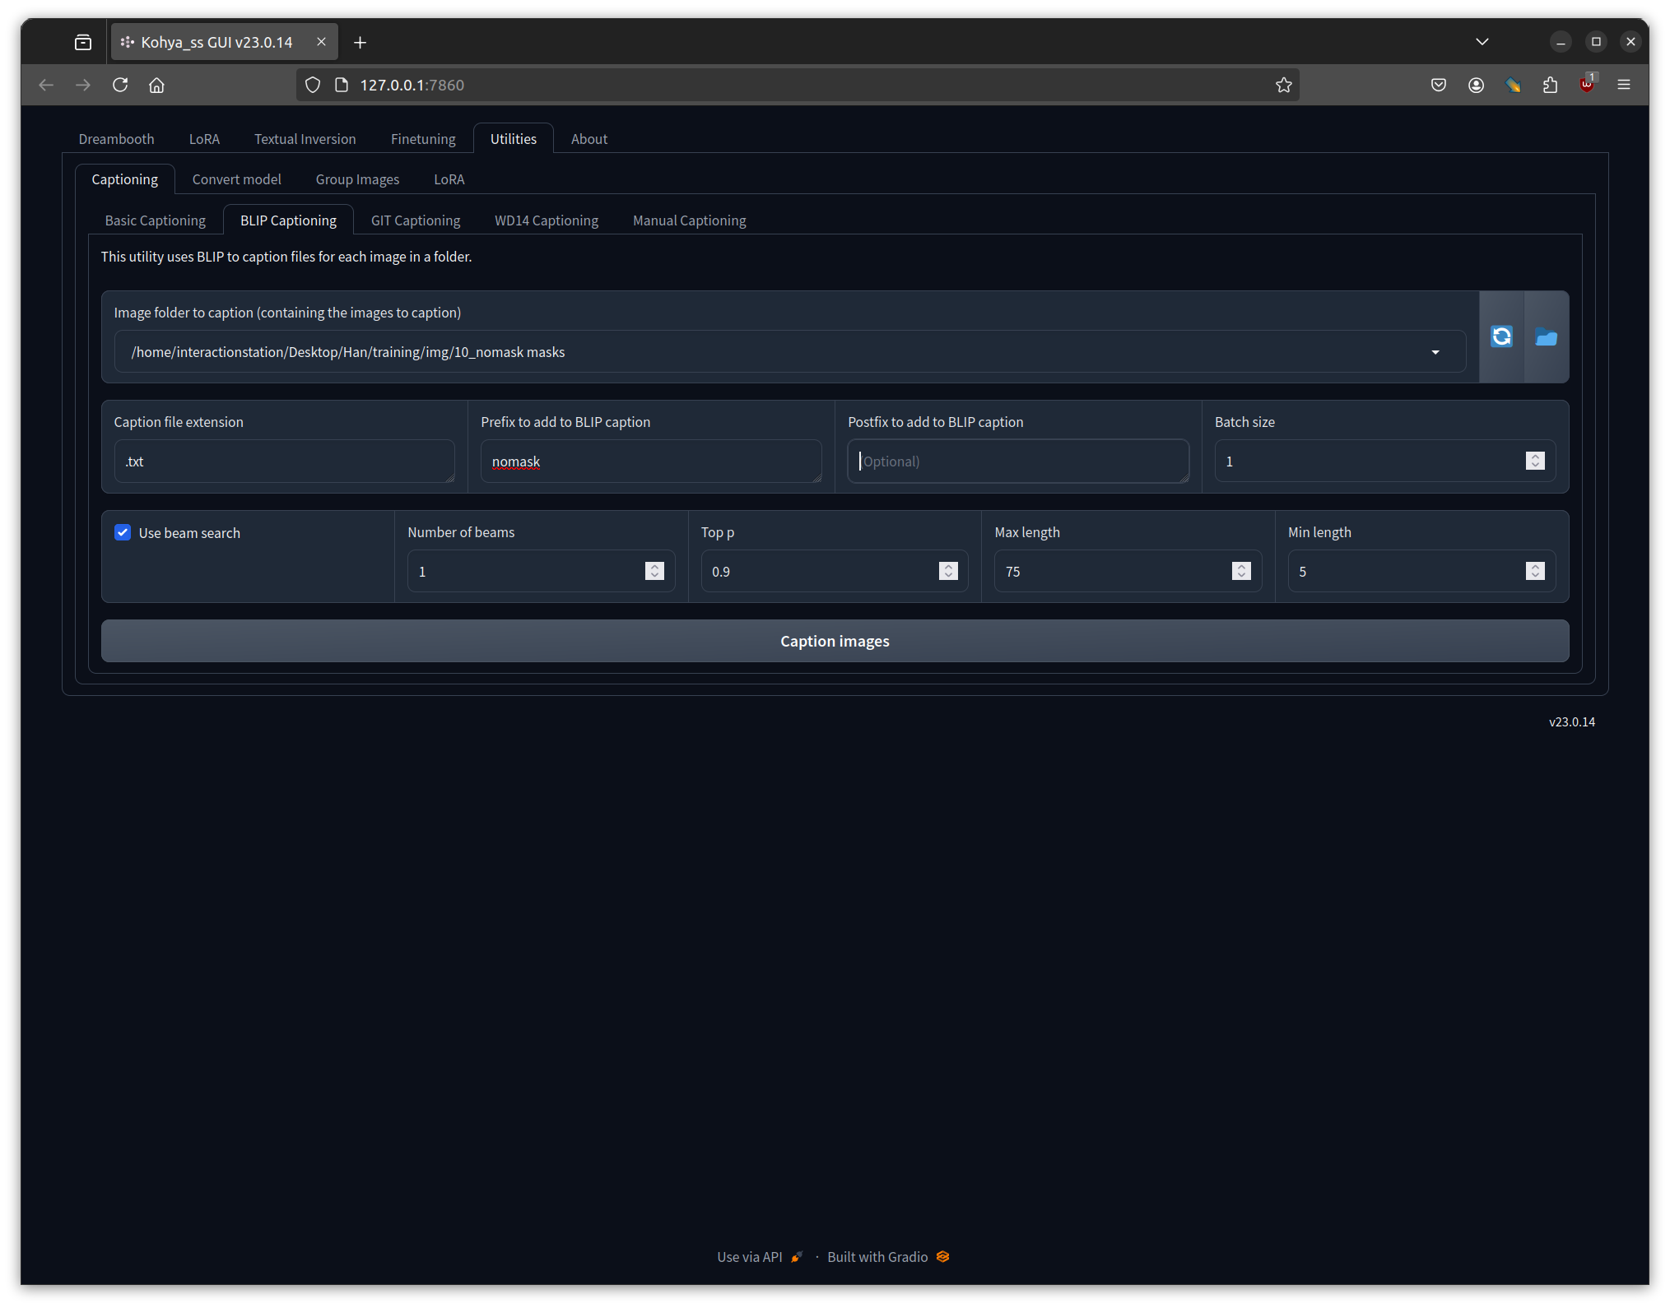Open the folder browse icon
1670x1308 pixels.
(x=1546, y=336)
